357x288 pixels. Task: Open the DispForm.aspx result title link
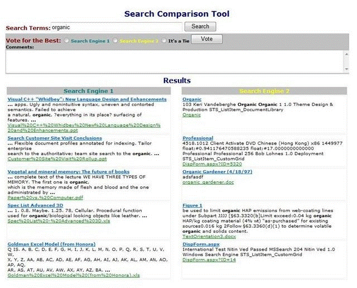[x=201, y=244]
